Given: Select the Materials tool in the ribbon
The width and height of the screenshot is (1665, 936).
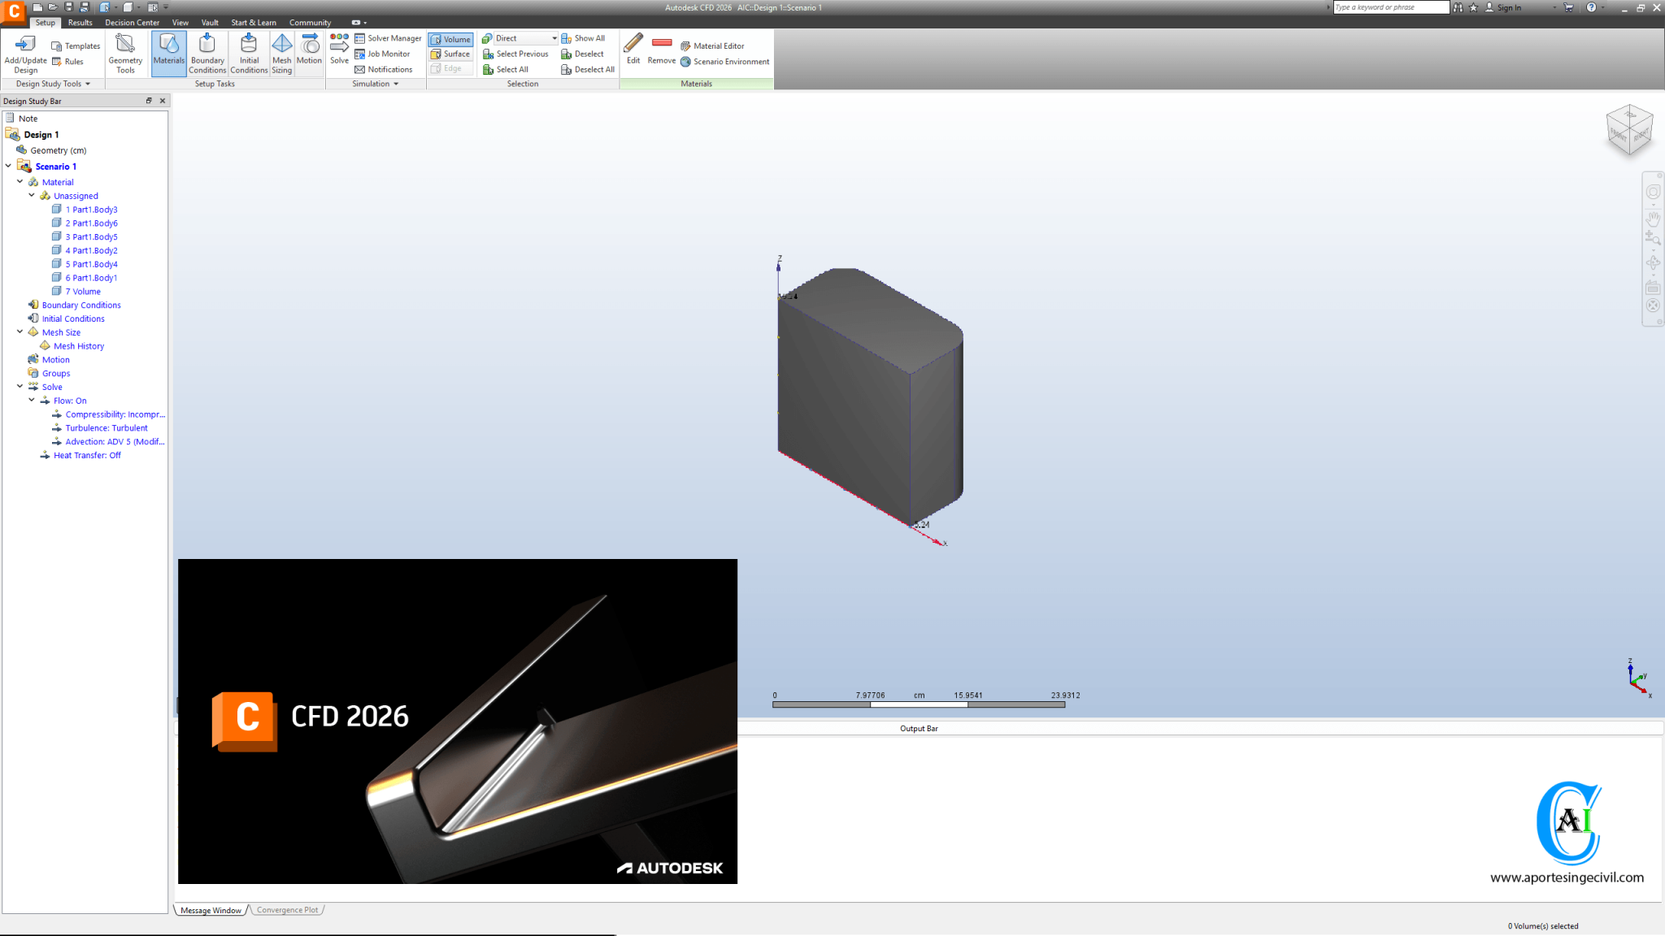Looking at the screenshot, I should (x=168, y=52).
